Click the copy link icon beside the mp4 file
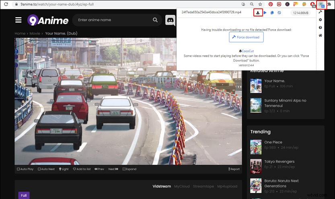 (272, 13)
